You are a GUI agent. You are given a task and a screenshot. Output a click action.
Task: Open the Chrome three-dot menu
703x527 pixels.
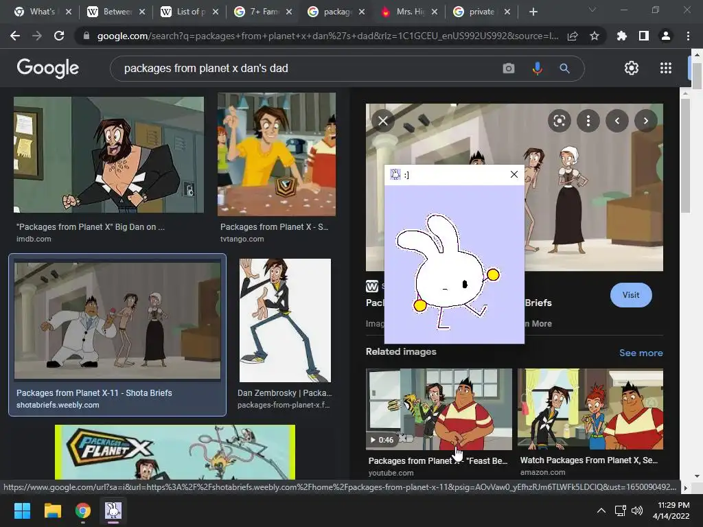tap(688, 36)
